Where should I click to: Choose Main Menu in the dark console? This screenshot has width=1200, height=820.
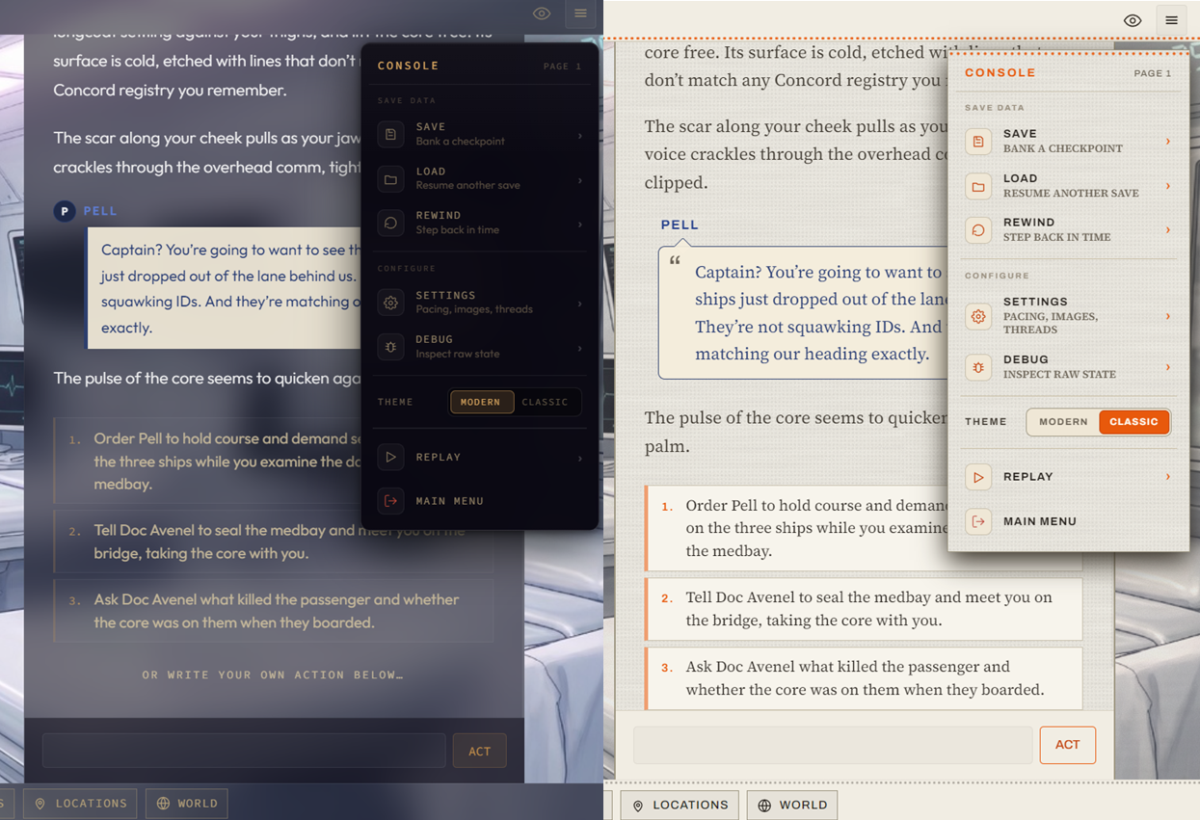pyautogui.click(x=480, y=501)
